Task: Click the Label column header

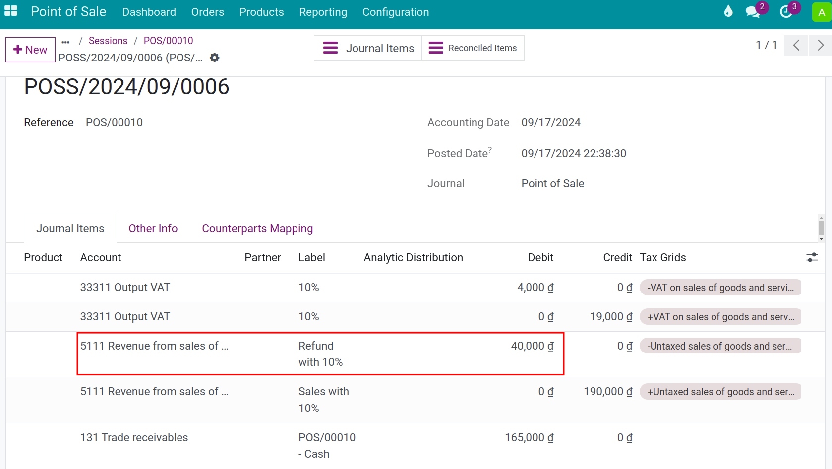Action: 312,257
